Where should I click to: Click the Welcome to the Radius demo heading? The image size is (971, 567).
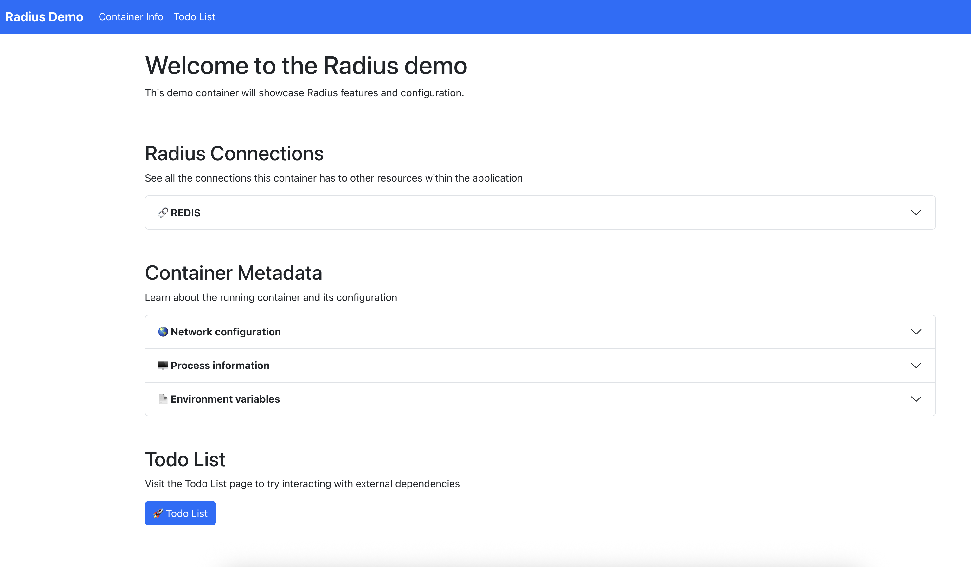click(x=306, y=66)
